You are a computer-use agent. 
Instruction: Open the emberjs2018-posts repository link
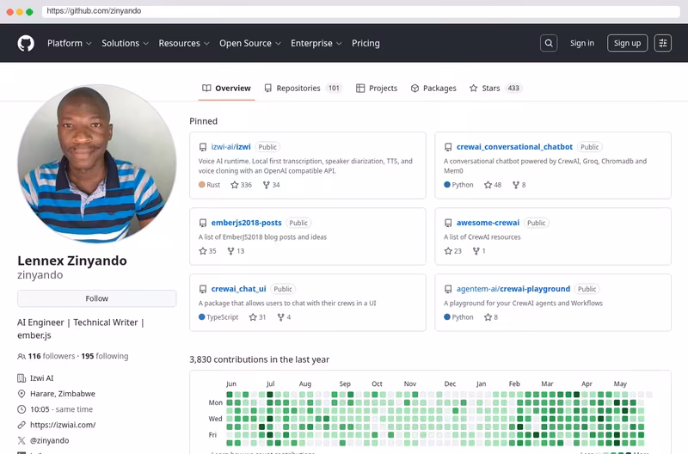tap(246, 223)
